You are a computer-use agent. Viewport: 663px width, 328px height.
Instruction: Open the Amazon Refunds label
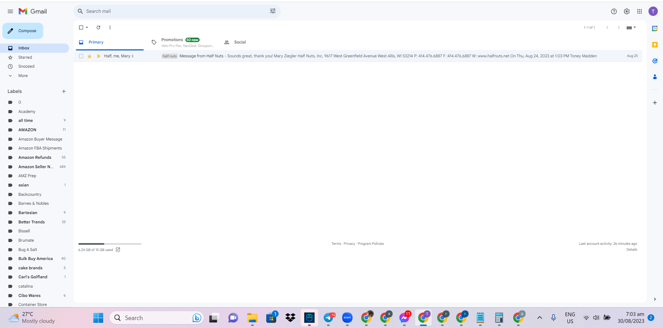pos(35,157)
